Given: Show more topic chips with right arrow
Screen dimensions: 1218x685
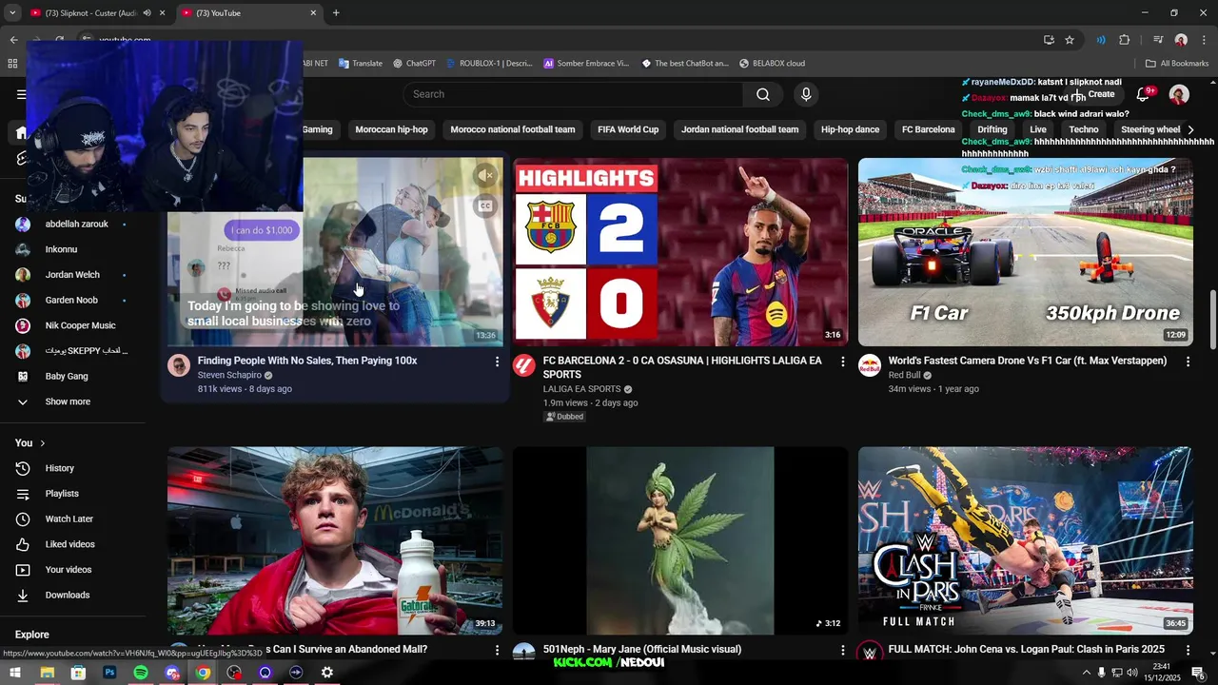Looking at the screenshot, I should 1190,129.
